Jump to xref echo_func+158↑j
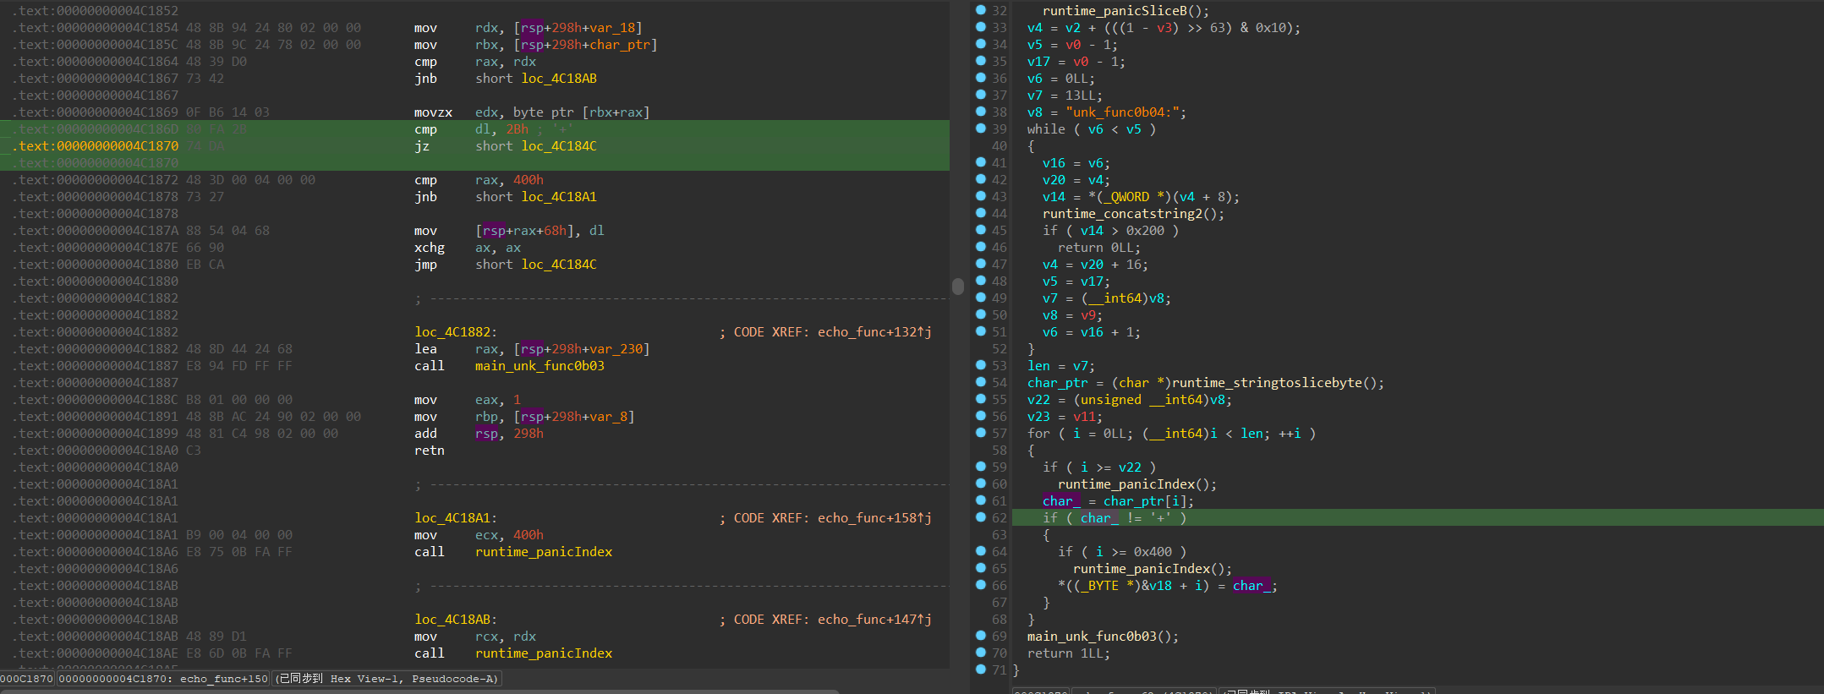Screen dimensions: 1824x694 pos(874,518)
